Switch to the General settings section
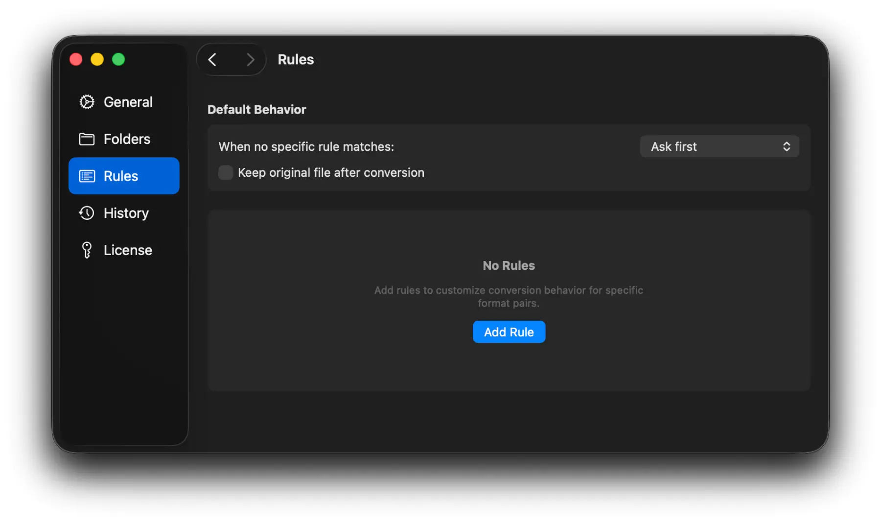This screenshot has height=522, width=881. [128, 102]
